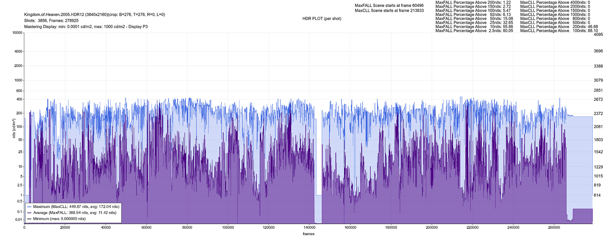Select the 0.5 nits y-axis tick label
This screenshot has width=605, height=242.
pos(20,201)
